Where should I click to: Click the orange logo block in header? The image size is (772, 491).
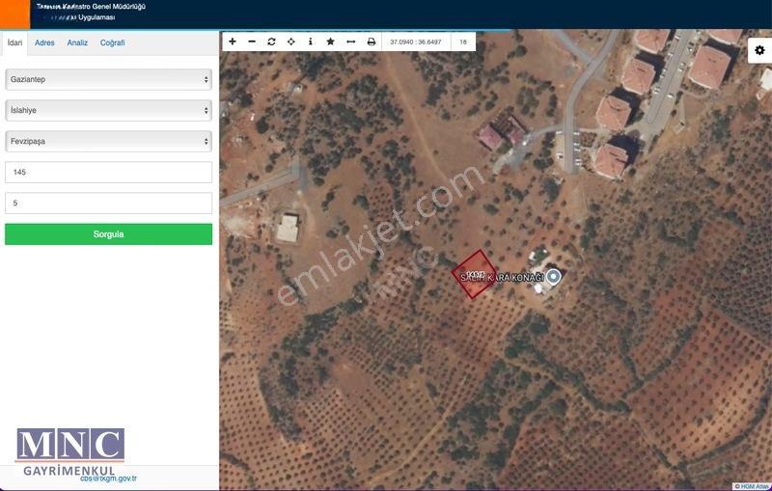(x=14, y=14)
